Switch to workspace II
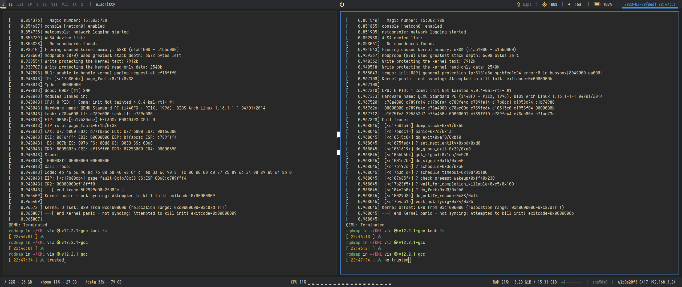Viewport: 682px width, 287px height. pos(11,4)
